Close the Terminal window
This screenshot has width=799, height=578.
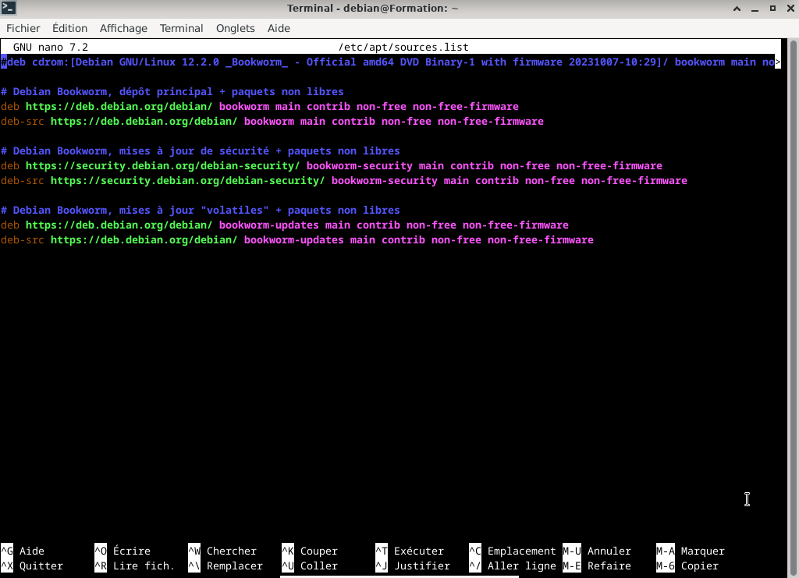point(790,9)
